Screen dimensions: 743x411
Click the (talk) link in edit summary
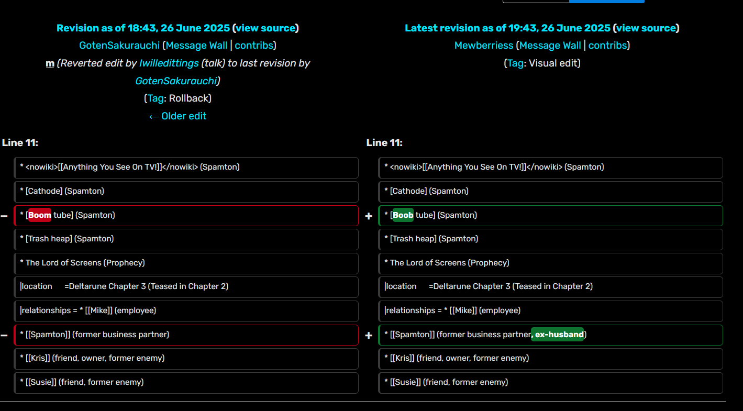[212, 63]
